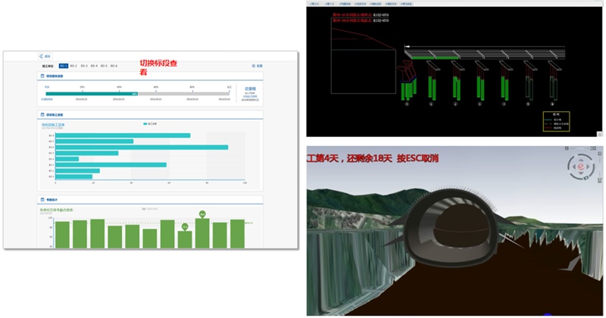This screenshot has height=318, width=606.
Task: Click the back button in dashboard header
Action: [44, 56]
